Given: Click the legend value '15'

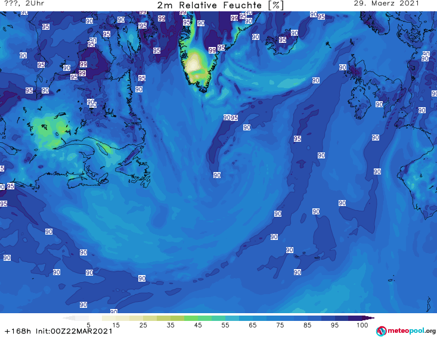Looking at the screenshot, I should coord(116,325).
